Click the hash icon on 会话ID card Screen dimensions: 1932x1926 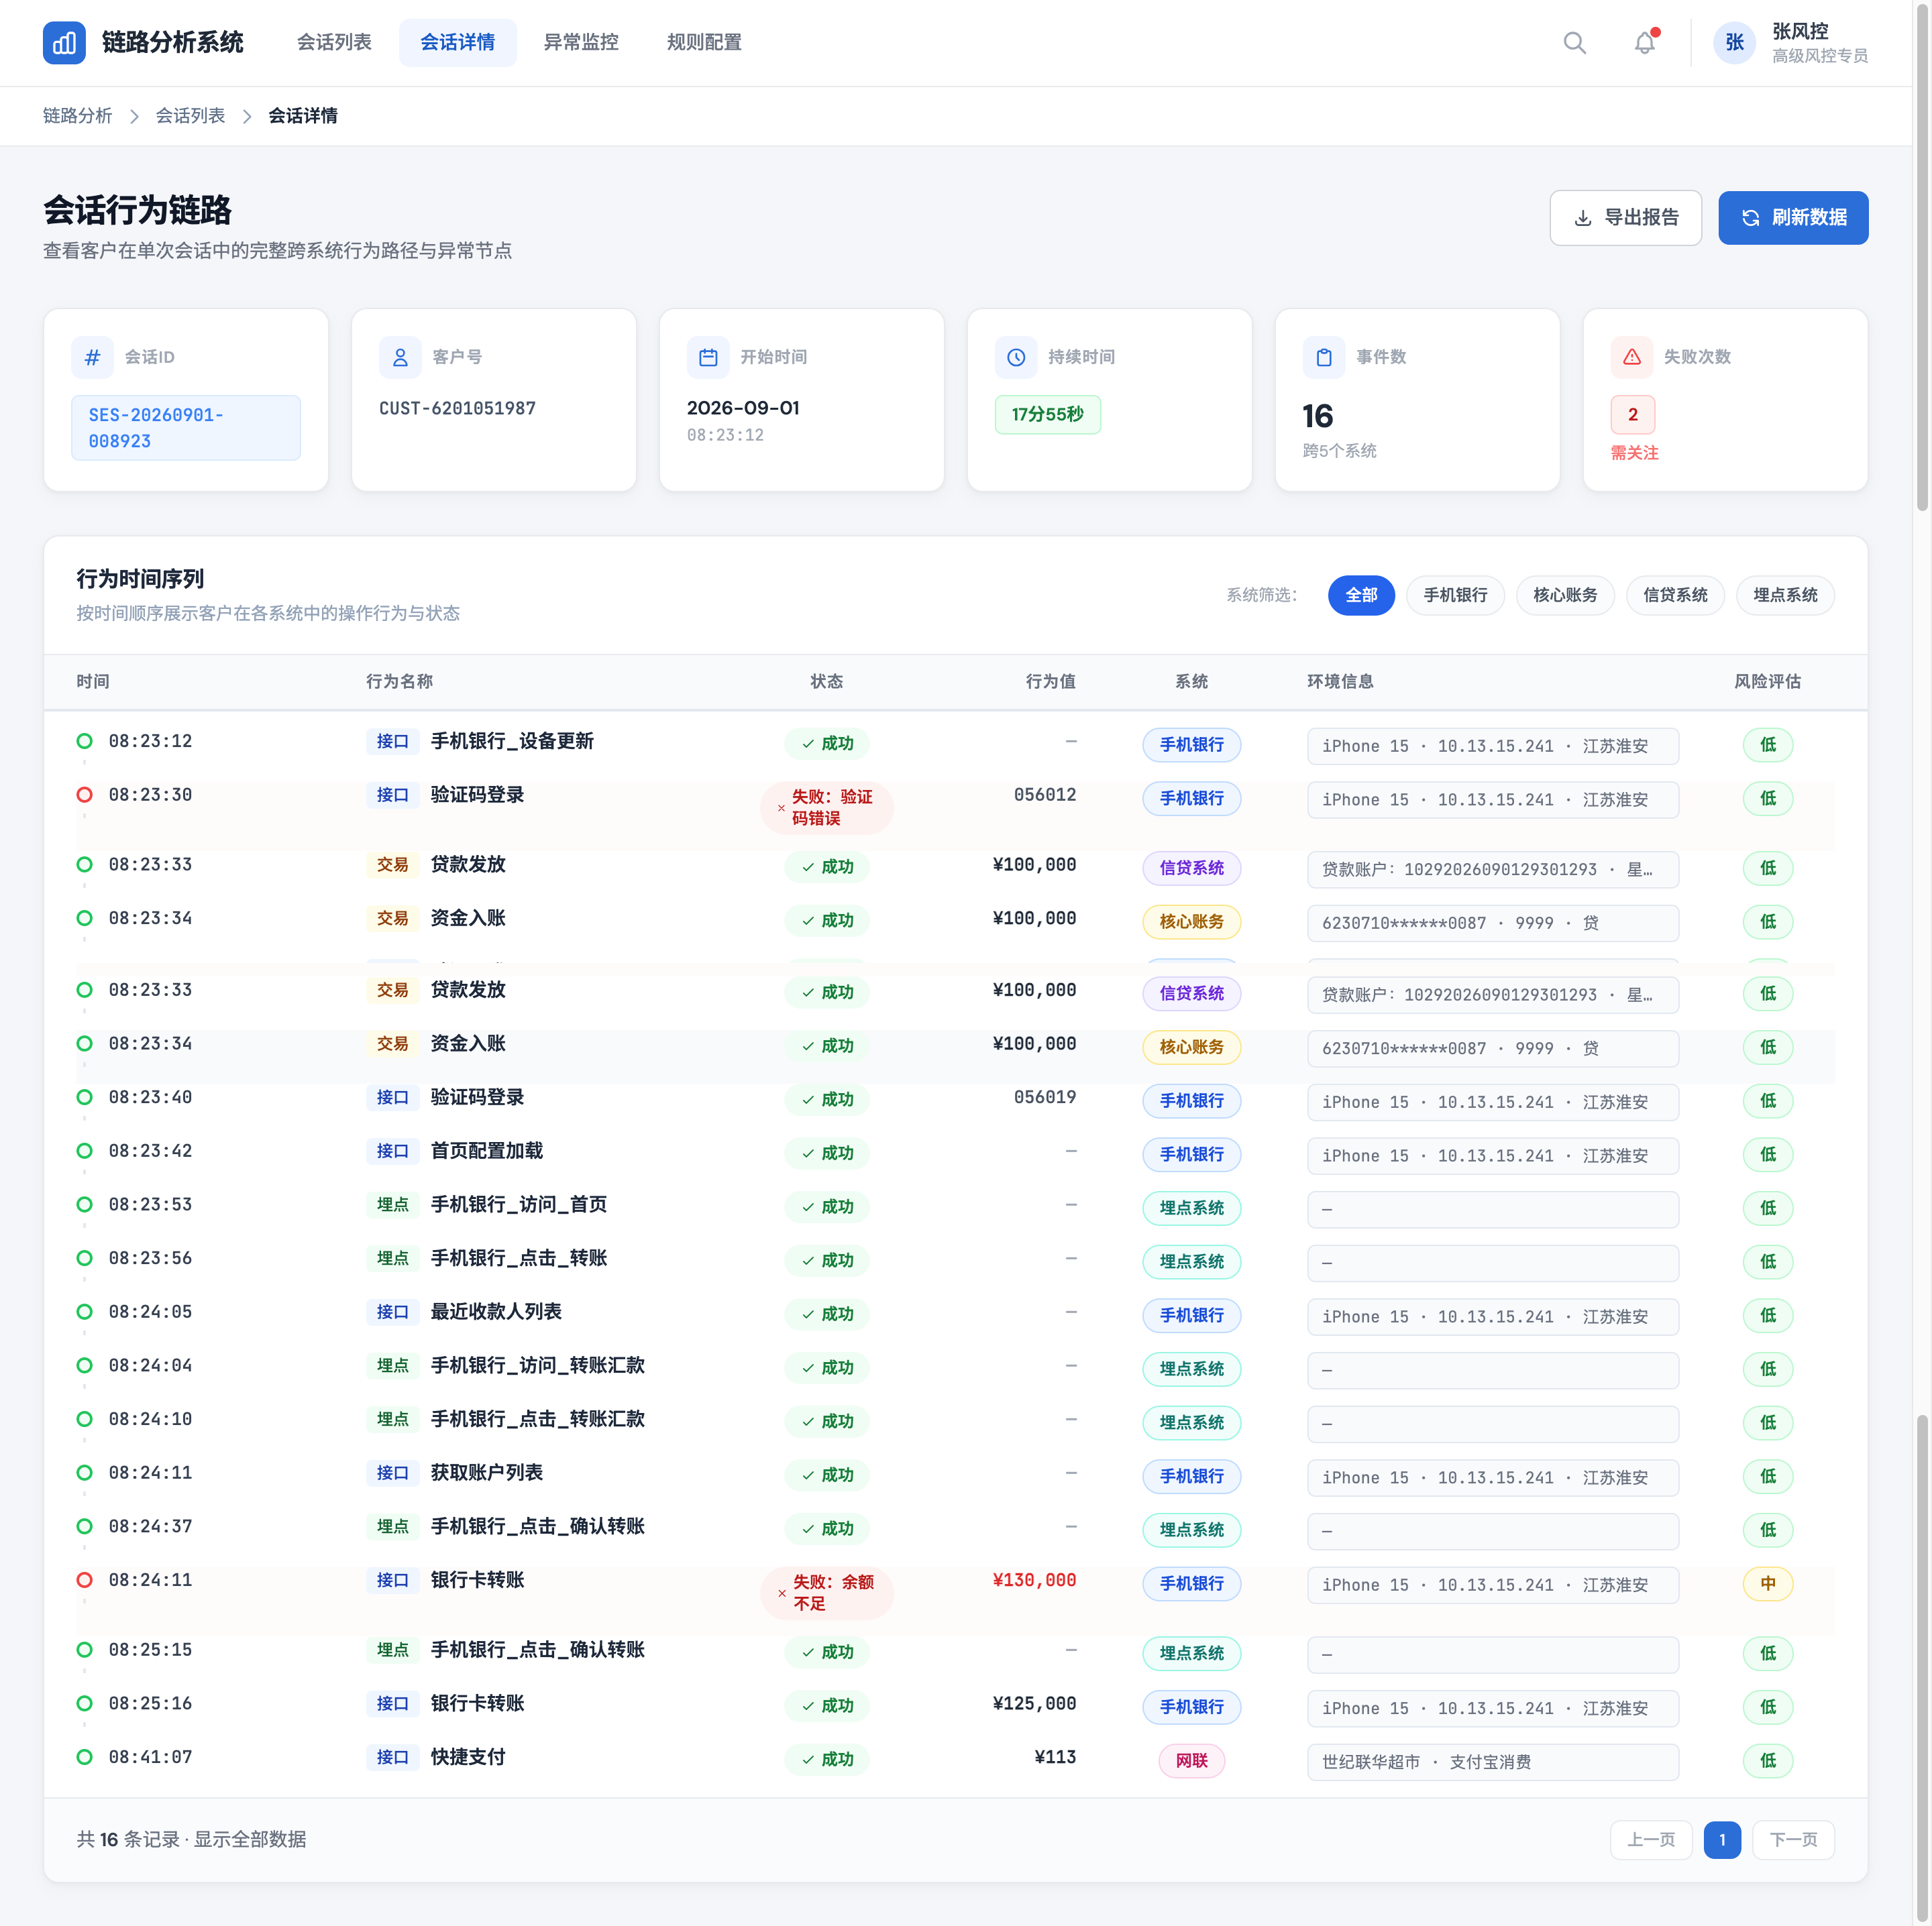click(92, 357)
